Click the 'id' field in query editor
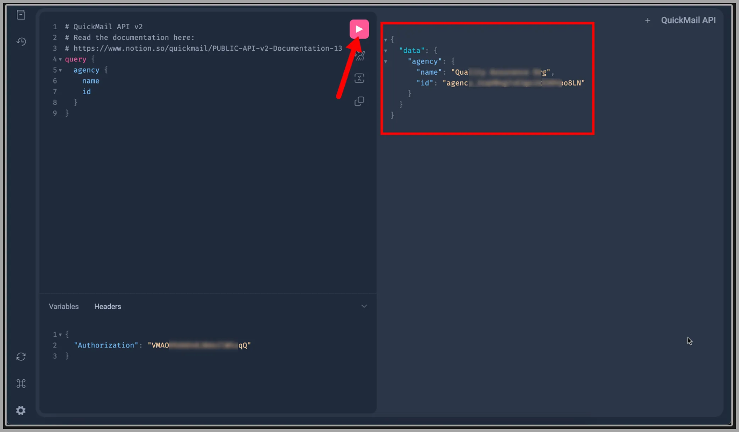 87,92
